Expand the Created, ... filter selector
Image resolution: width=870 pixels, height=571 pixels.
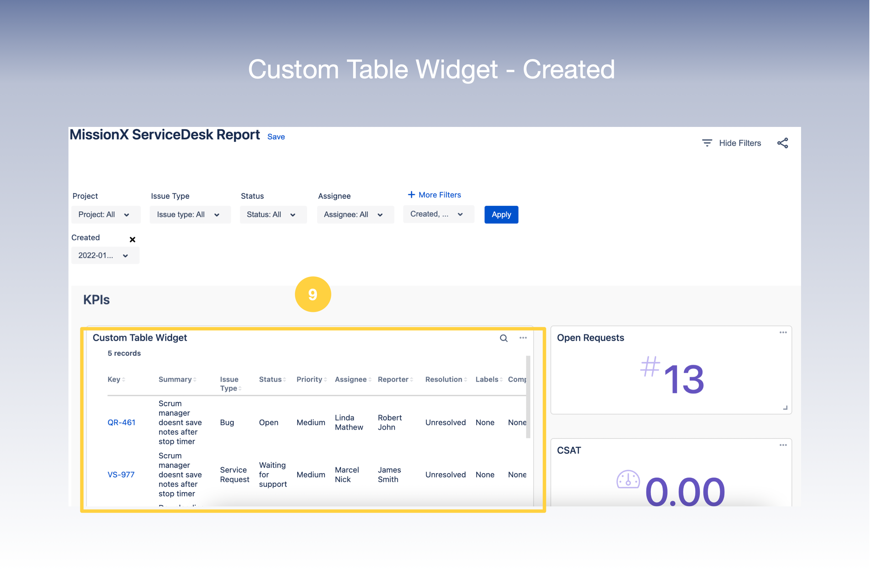coord(438,214)
